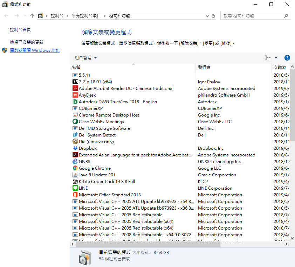This screenshot has height=267, width=295.
Task: Click the 5.5.11 program icon
Action: click(x=75, y=75)
